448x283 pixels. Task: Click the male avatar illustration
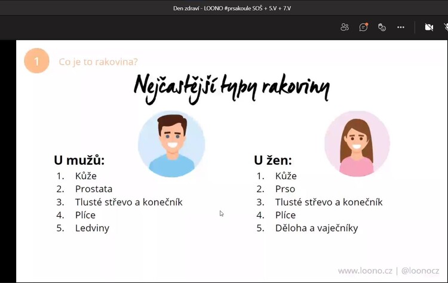pos(171,144)
